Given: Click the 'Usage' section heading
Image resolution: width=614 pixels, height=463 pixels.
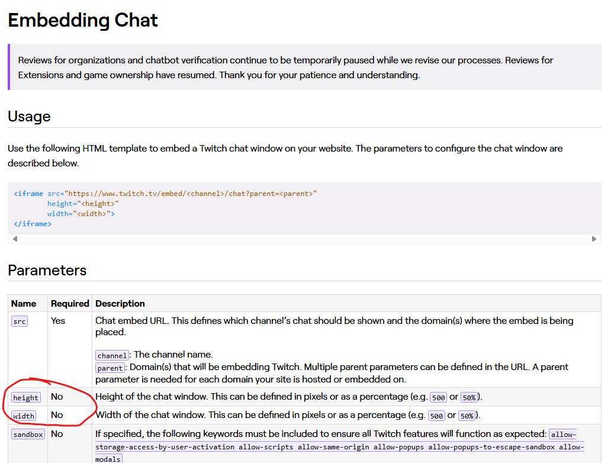Looking at the screenshot, I should point(30,116).
